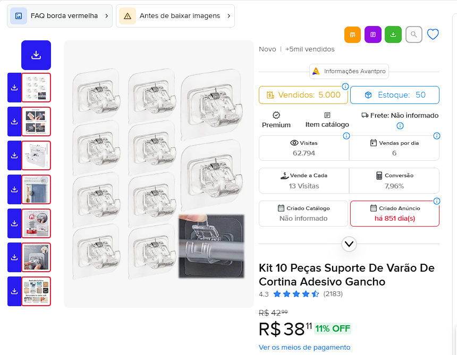Click info icon on Vendidos box
The width and height of the screenshot is (457, 355).
pos(345,86)
